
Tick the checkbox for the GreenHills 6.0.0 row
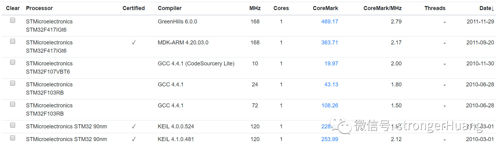point(13,20)
